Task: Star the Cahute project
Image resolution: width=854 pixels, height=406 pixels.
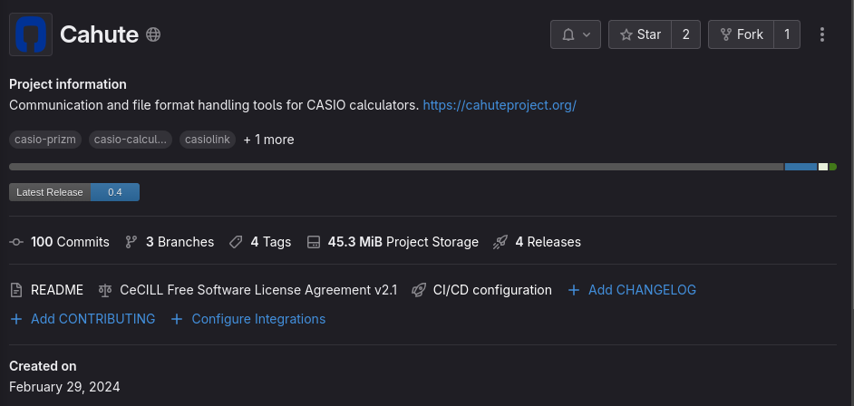Action: coord(640,34)
